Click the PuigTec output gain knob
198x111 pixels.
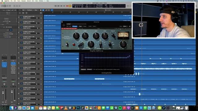pos(123,44)
